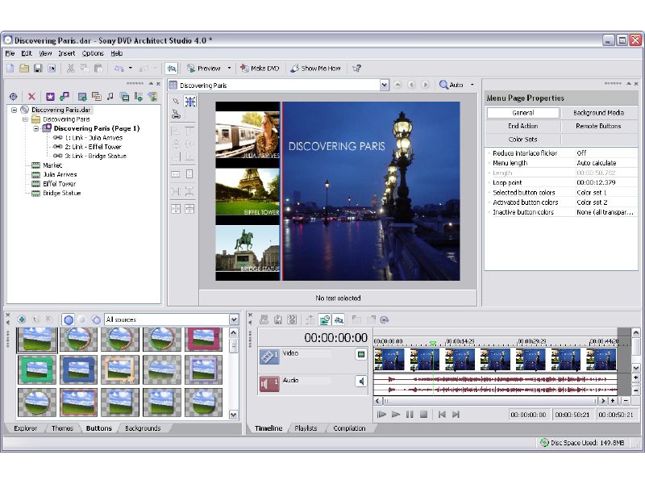Toggle the Video track options button
Screen dimensions: 645x484
[x=361, y=354]
